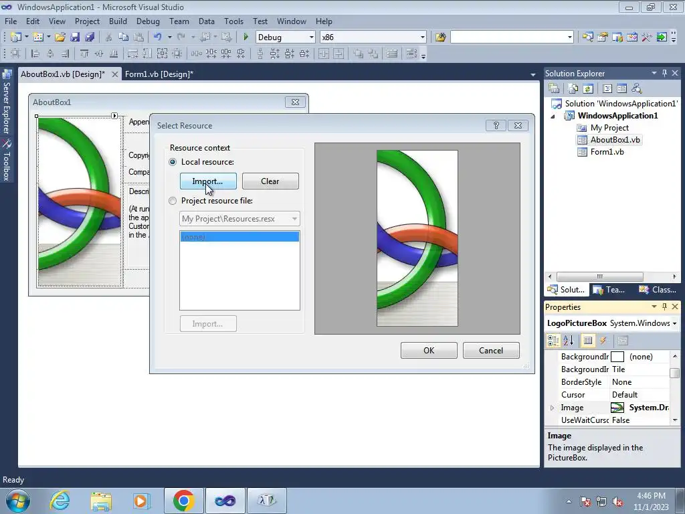The height and width of the screenshot is (514, 685).
Task: Open the Toolbox via wrench toolbar icon
Action: coord(647,37)
